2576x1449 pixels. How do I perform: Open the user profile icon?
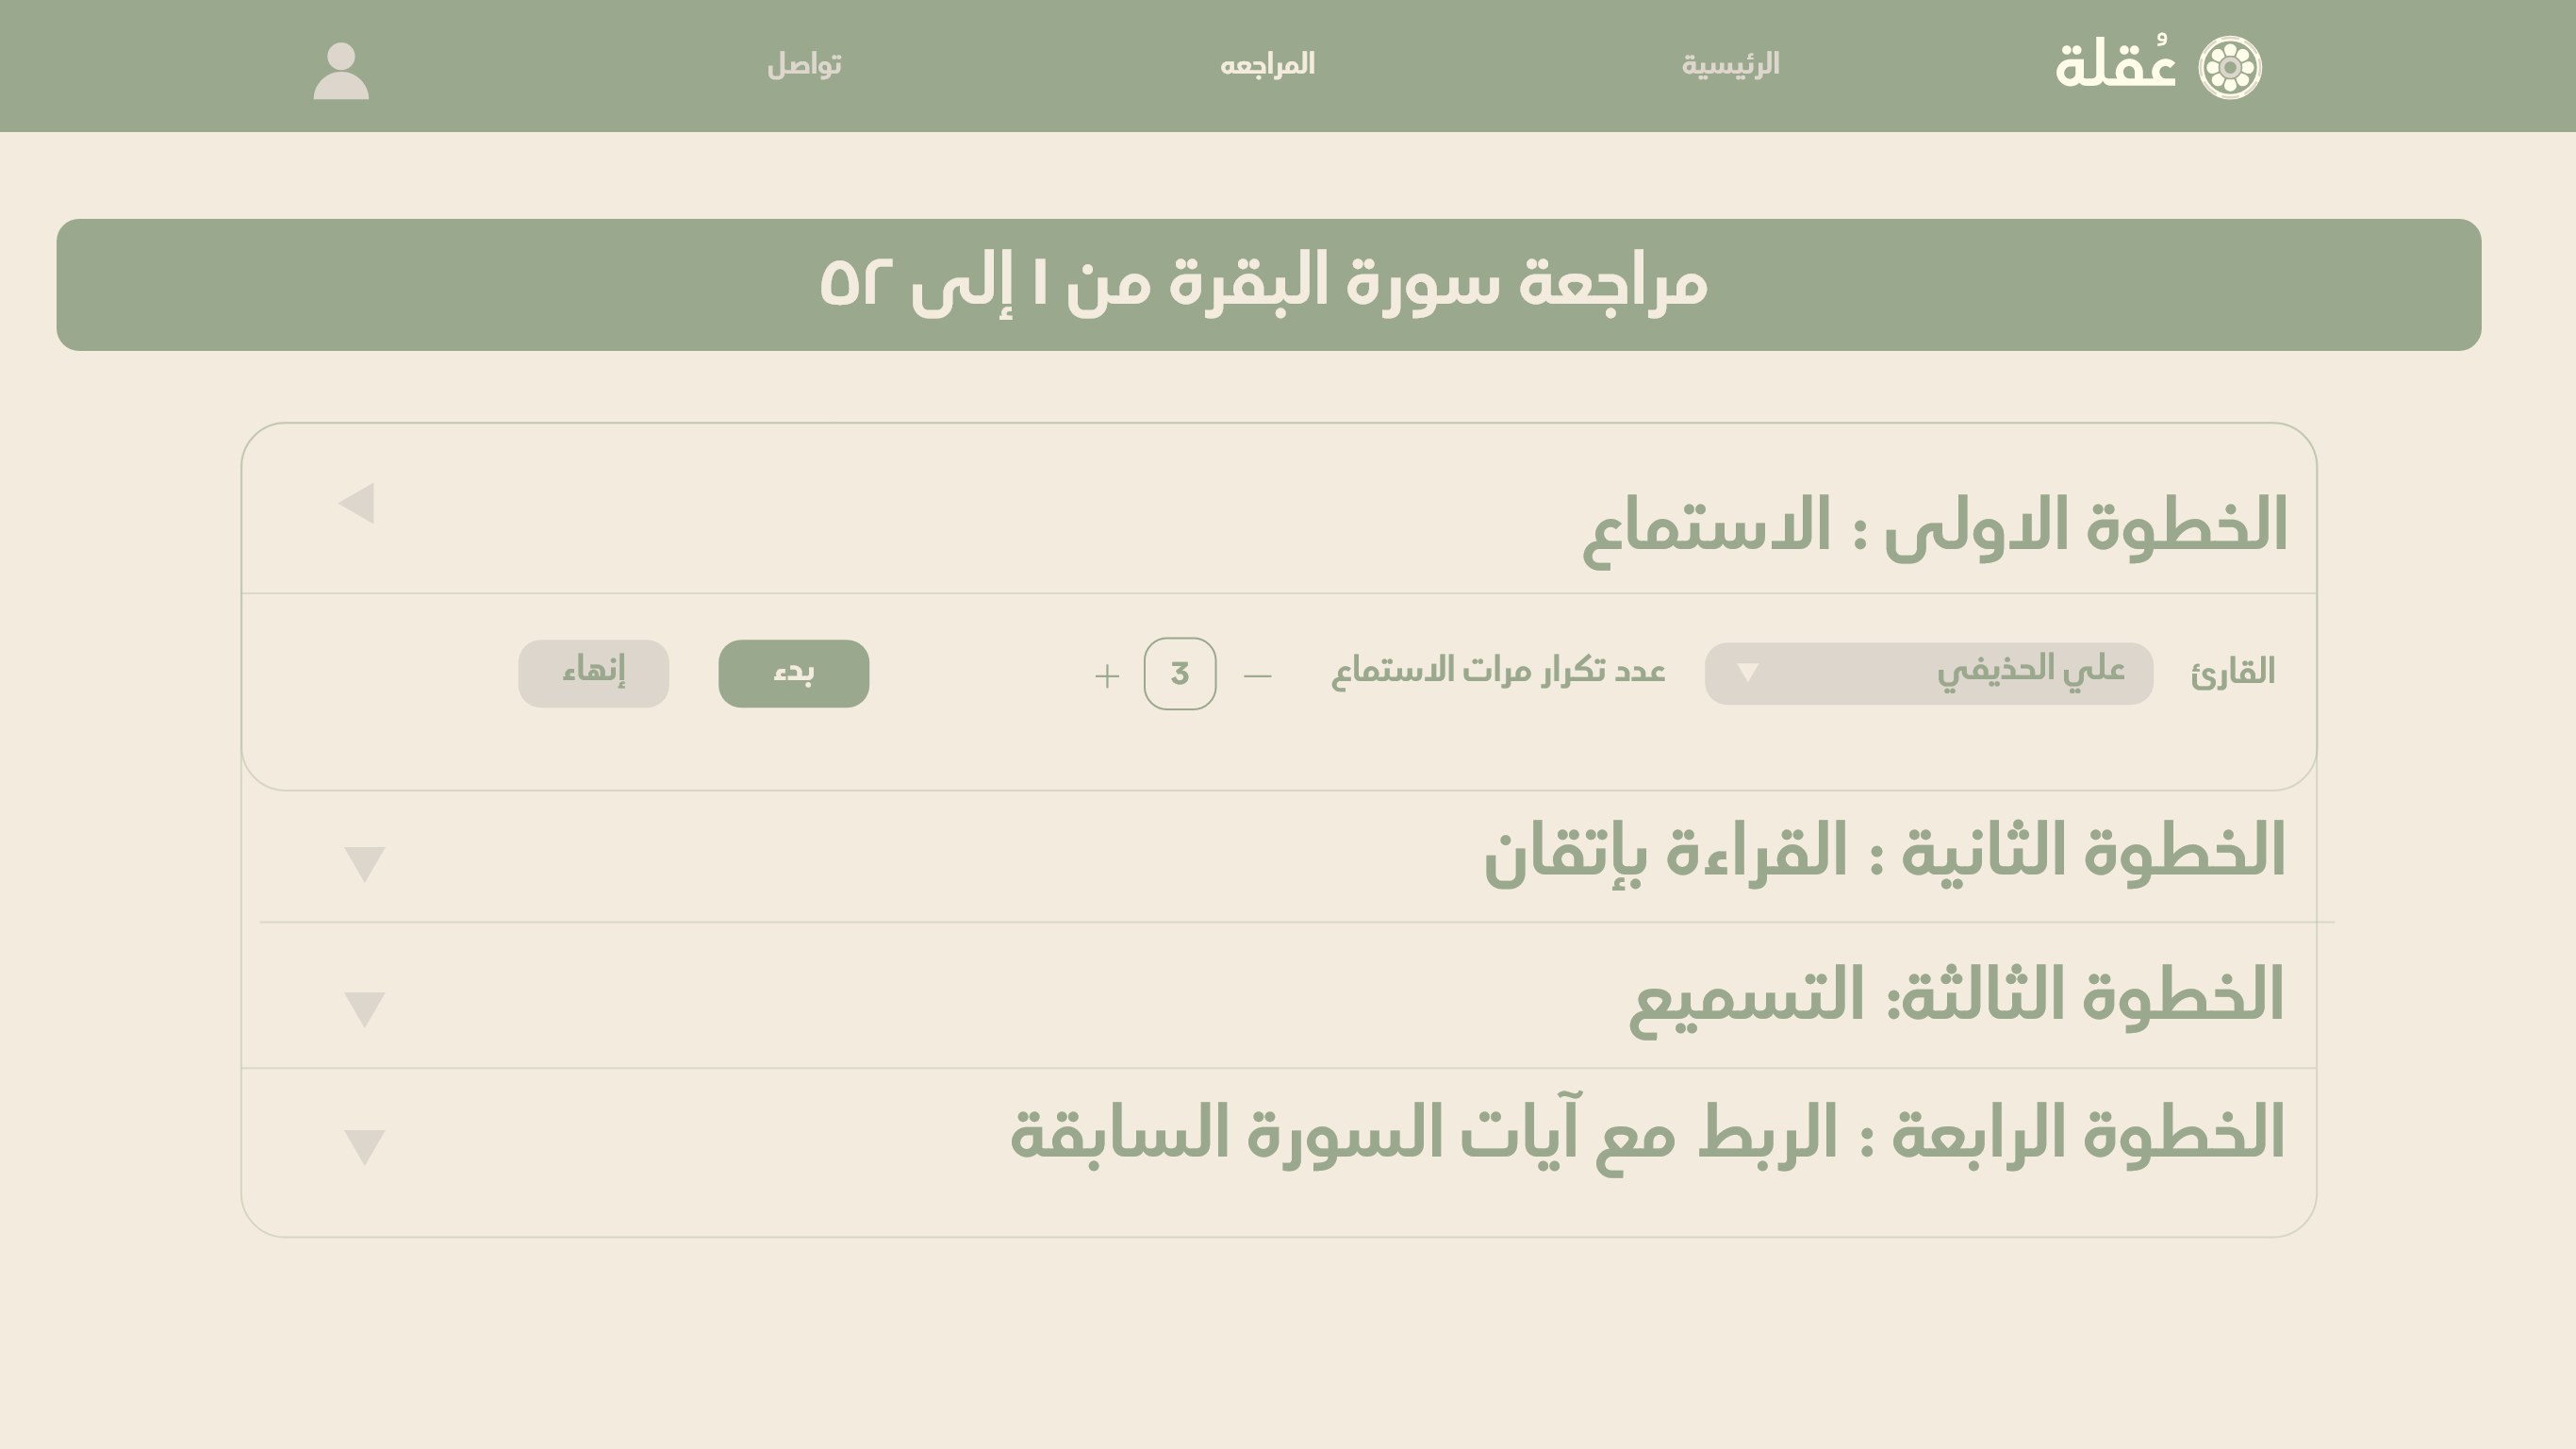(341, 70)
